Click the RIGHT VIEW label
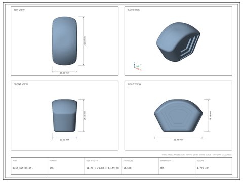The width and height of the screenshot is (243, 182). pos(134,84)
